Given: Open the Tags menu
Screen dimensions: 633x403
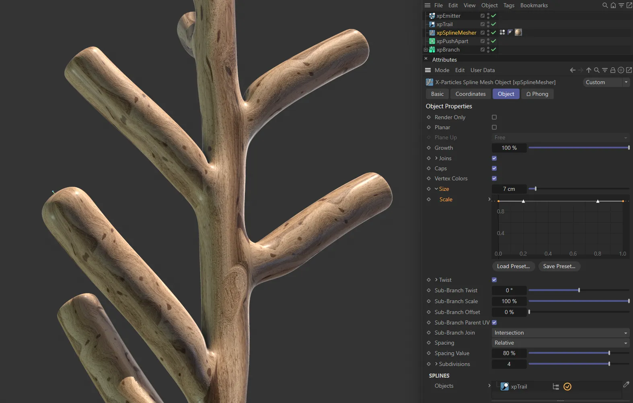Looking at the screenshot, I should (x=509, y=5).
